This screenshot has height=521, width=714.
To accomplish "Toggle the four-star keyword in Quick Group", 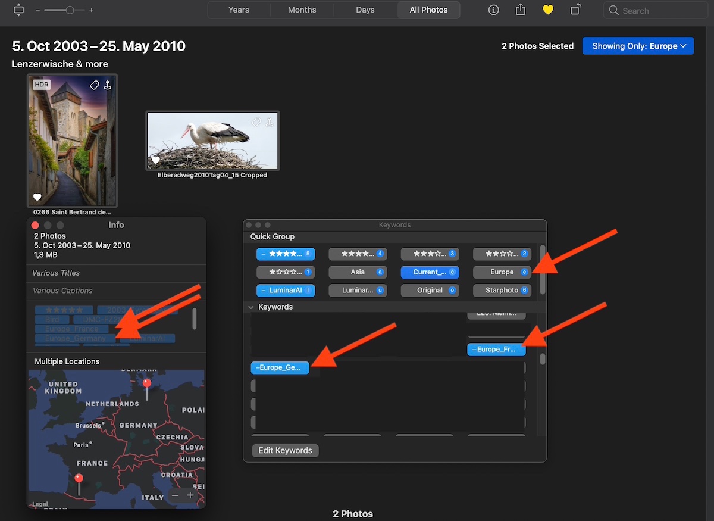I will 358,254.
